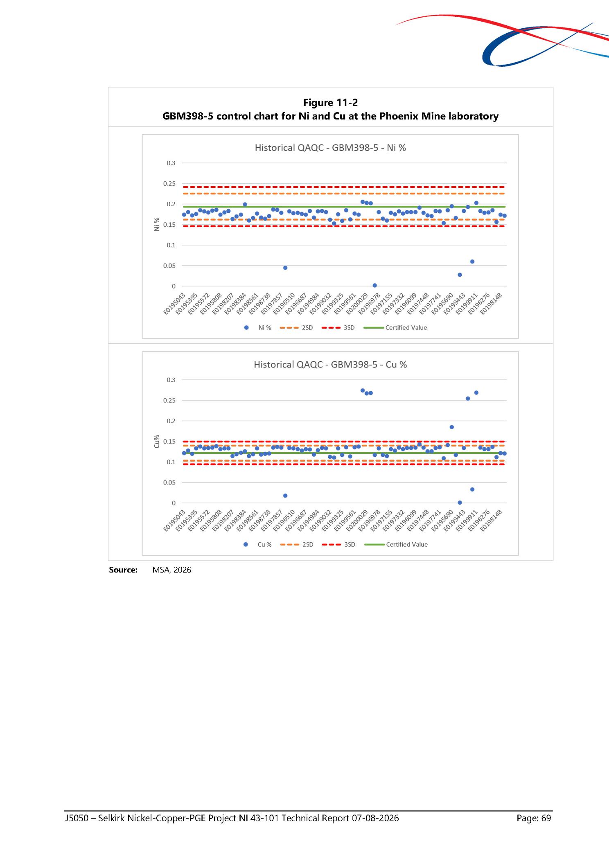Viewport: 609px width, 861px height.
Task: Click chart title "Historical QAQC - GBM398-5 - Ni %"
Action: 330,148
